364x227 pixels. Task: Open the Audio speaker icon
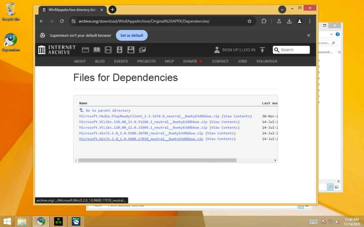coord(119,50)
